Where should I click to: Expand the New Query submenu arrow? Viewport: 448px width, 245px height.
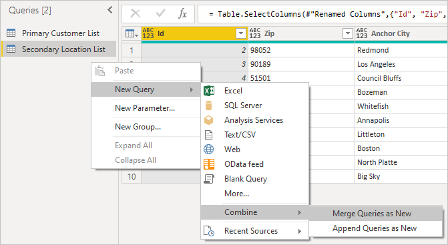tap(192, 89)
